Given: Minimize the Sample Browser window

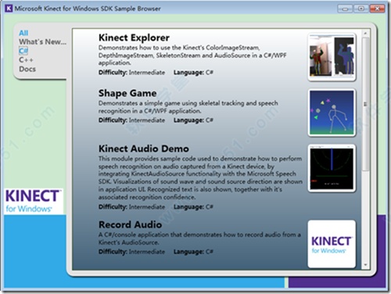Looking at the screenshot, I should point(345,9).
